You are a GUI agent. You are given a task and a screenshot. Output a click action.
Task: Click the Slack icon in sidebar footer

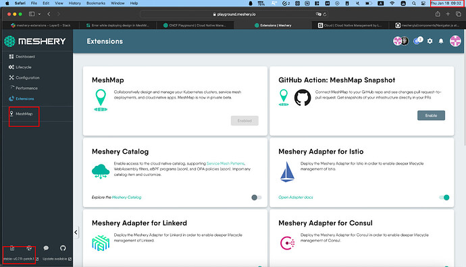point(29,248)
